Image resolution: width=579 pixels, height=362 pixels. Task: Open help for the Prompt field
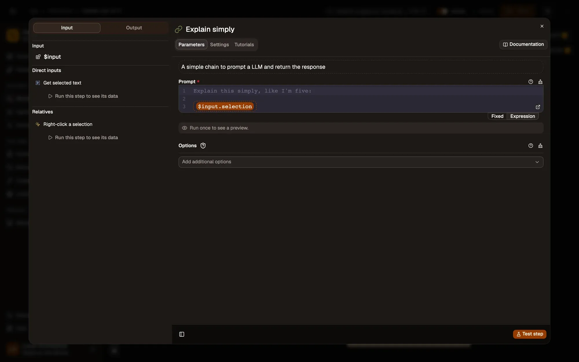[x=531, y=82]
